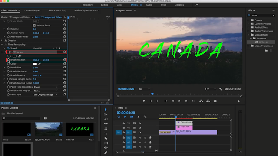This screenshot has height=156, width=278.
Task: Click the Pen tool icon
Action: (106, 153)
